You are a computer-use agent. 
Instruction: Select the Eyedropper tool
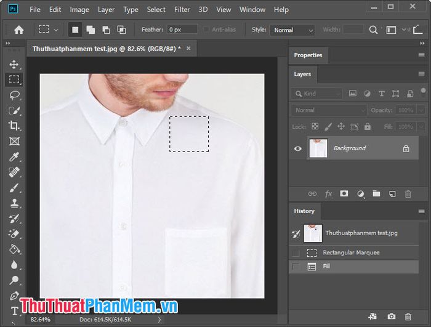pyautogui.click(x=14, y=157)
